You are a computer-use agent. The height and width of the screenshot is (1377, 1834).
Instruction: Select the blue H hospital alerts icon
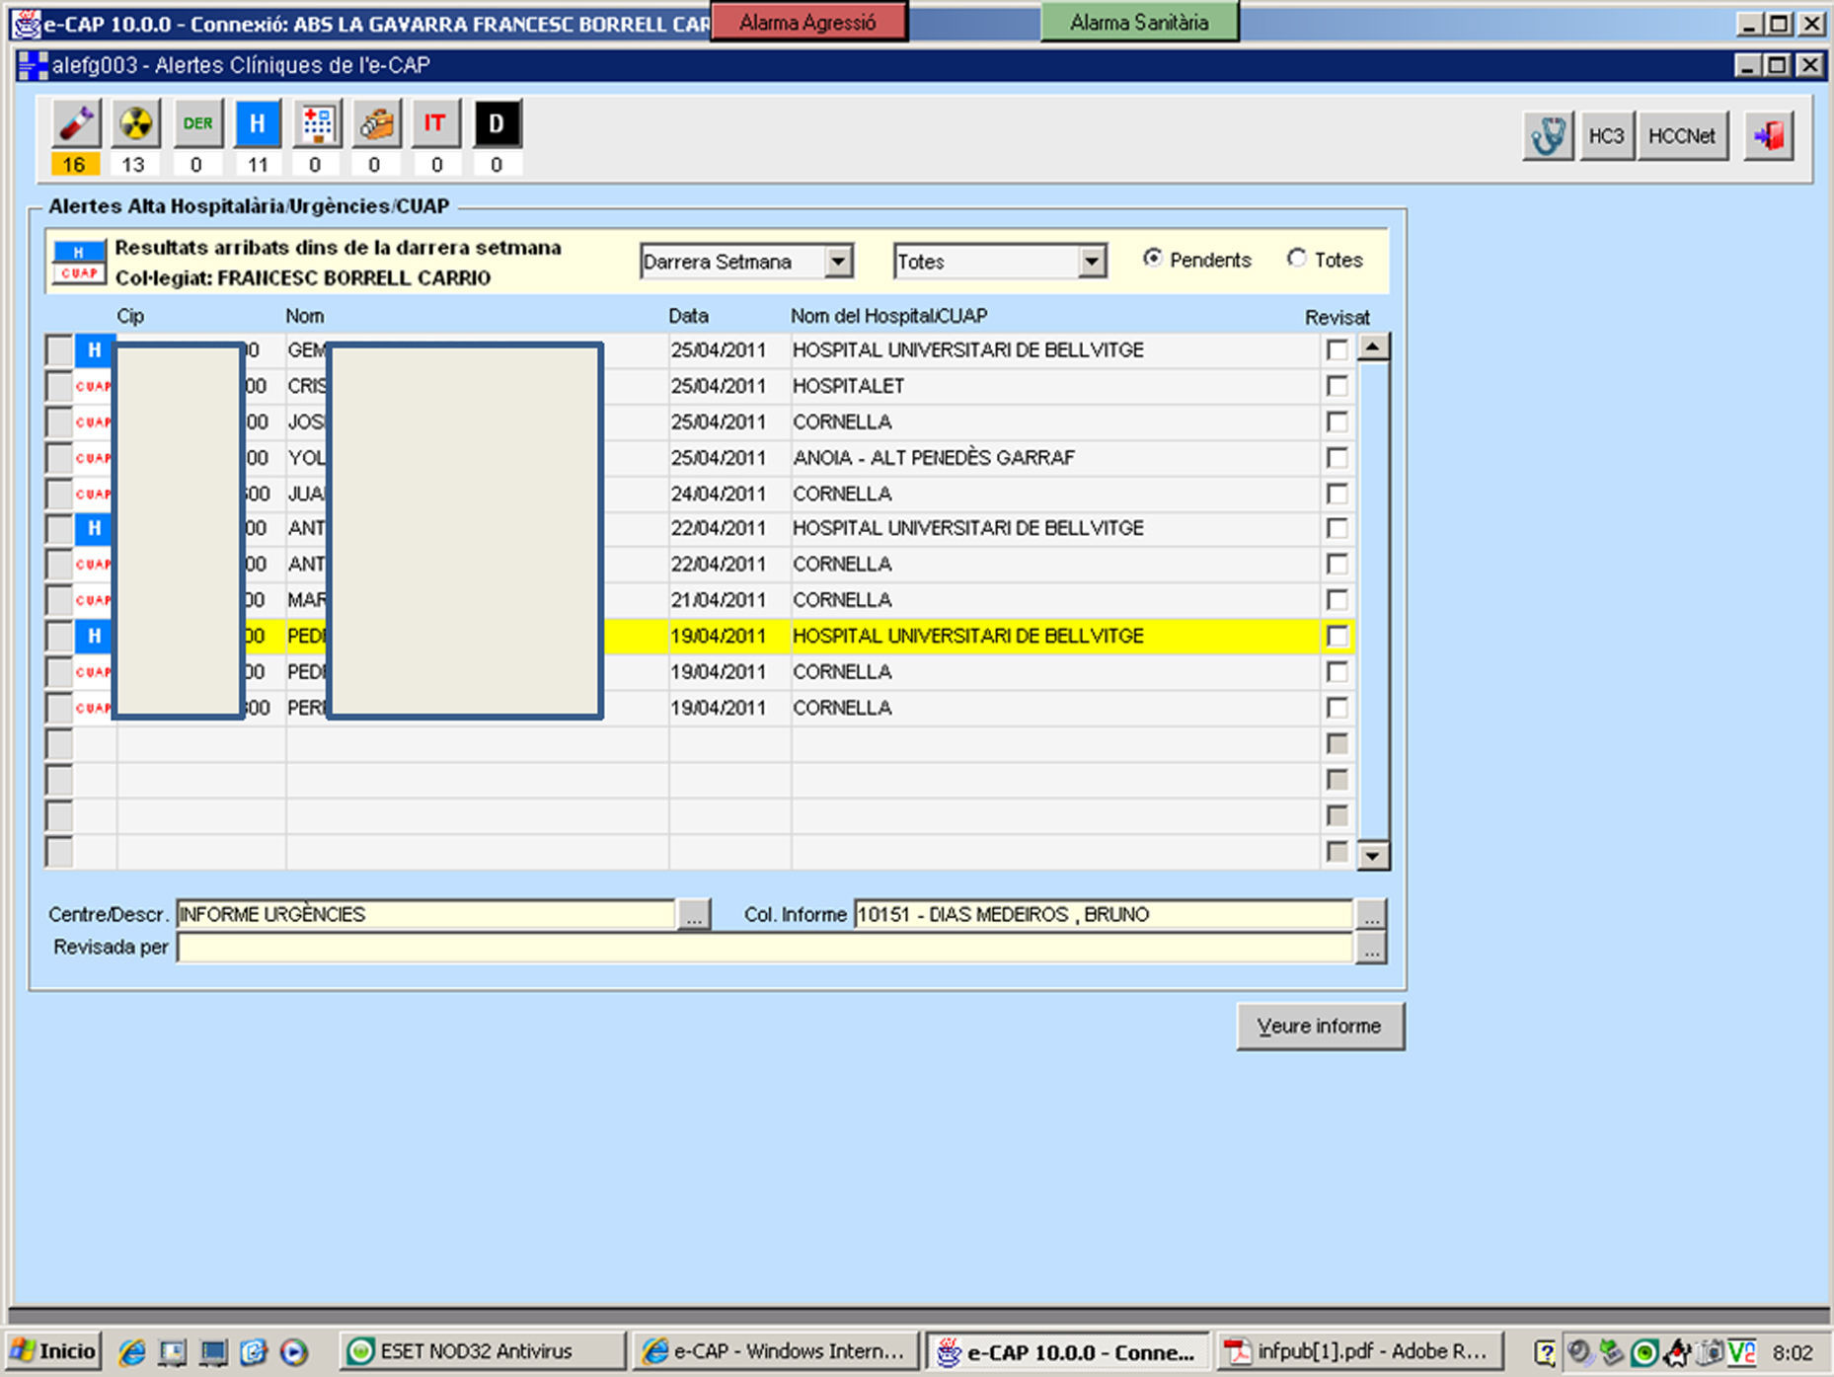(257, 124)
